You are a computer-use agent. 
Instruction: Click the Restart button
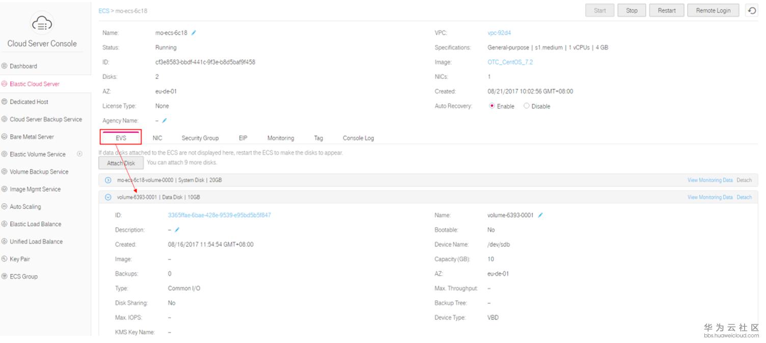[667, 11]
